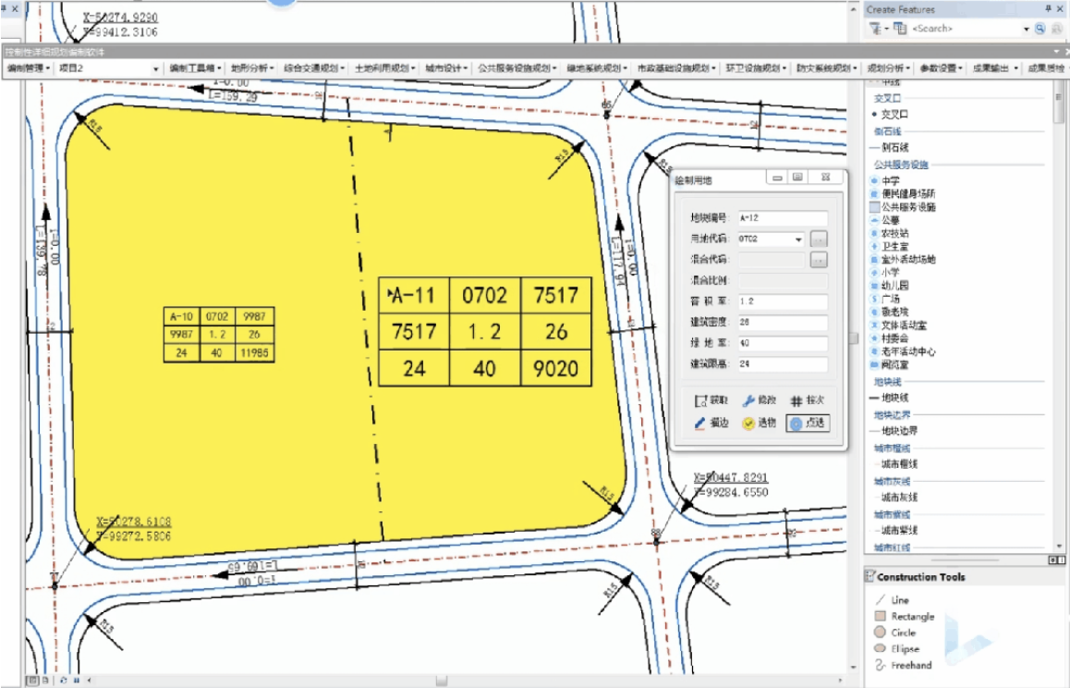This screenshot has height=688, width=1070.
Task: Open the 项目2 project combo box
Action: pos(108,68)
